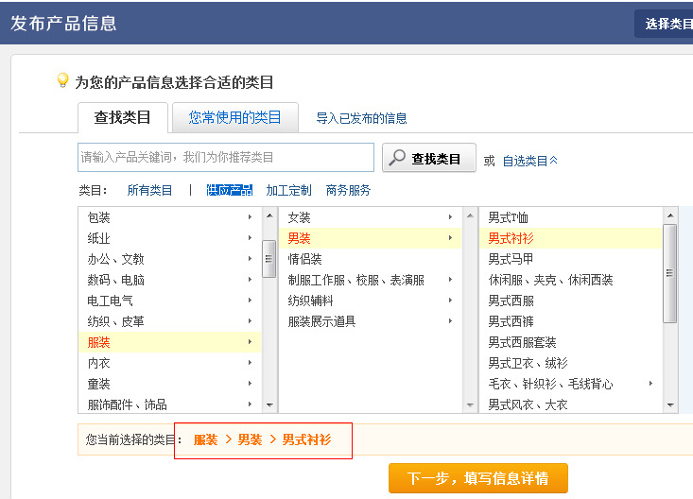Select 男式西服套装 item
This screenshot has height=499, width=693.
(571, 342)
